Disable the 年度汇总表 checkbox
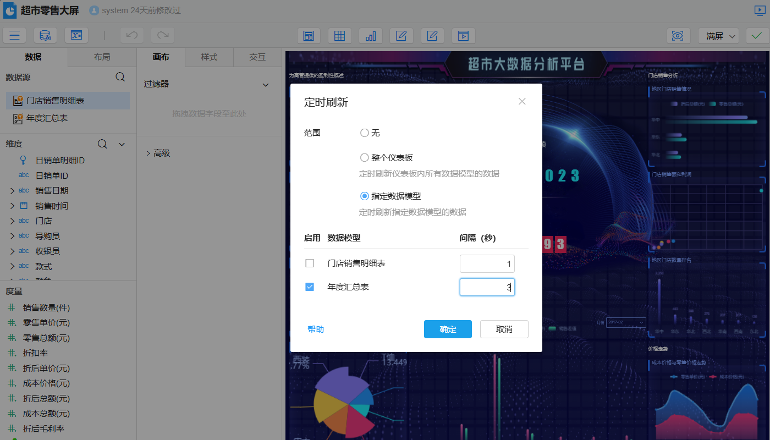The image size is (770, 440). tap(310, 287)
